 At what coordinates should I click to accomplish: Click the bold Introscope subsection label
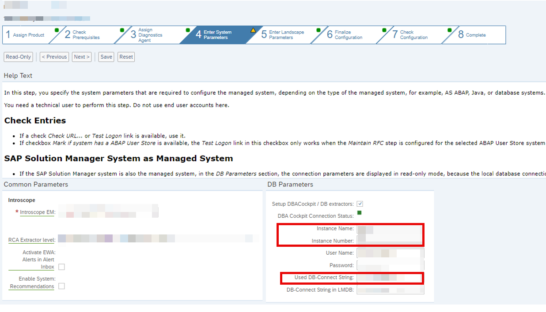[x=22, y=200]
